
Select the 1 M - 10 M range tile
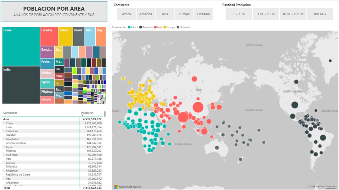pos(266,14)
